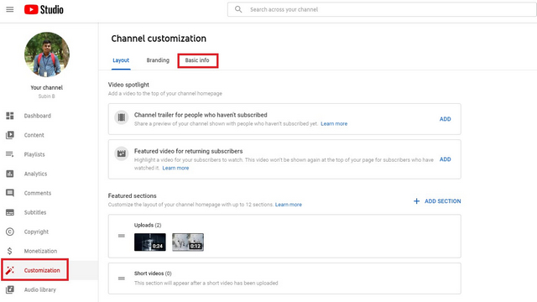Click the Monetization dollar icon
This screenshot has width=537, height=302.
pyautogui.click(x=9, y=251)
